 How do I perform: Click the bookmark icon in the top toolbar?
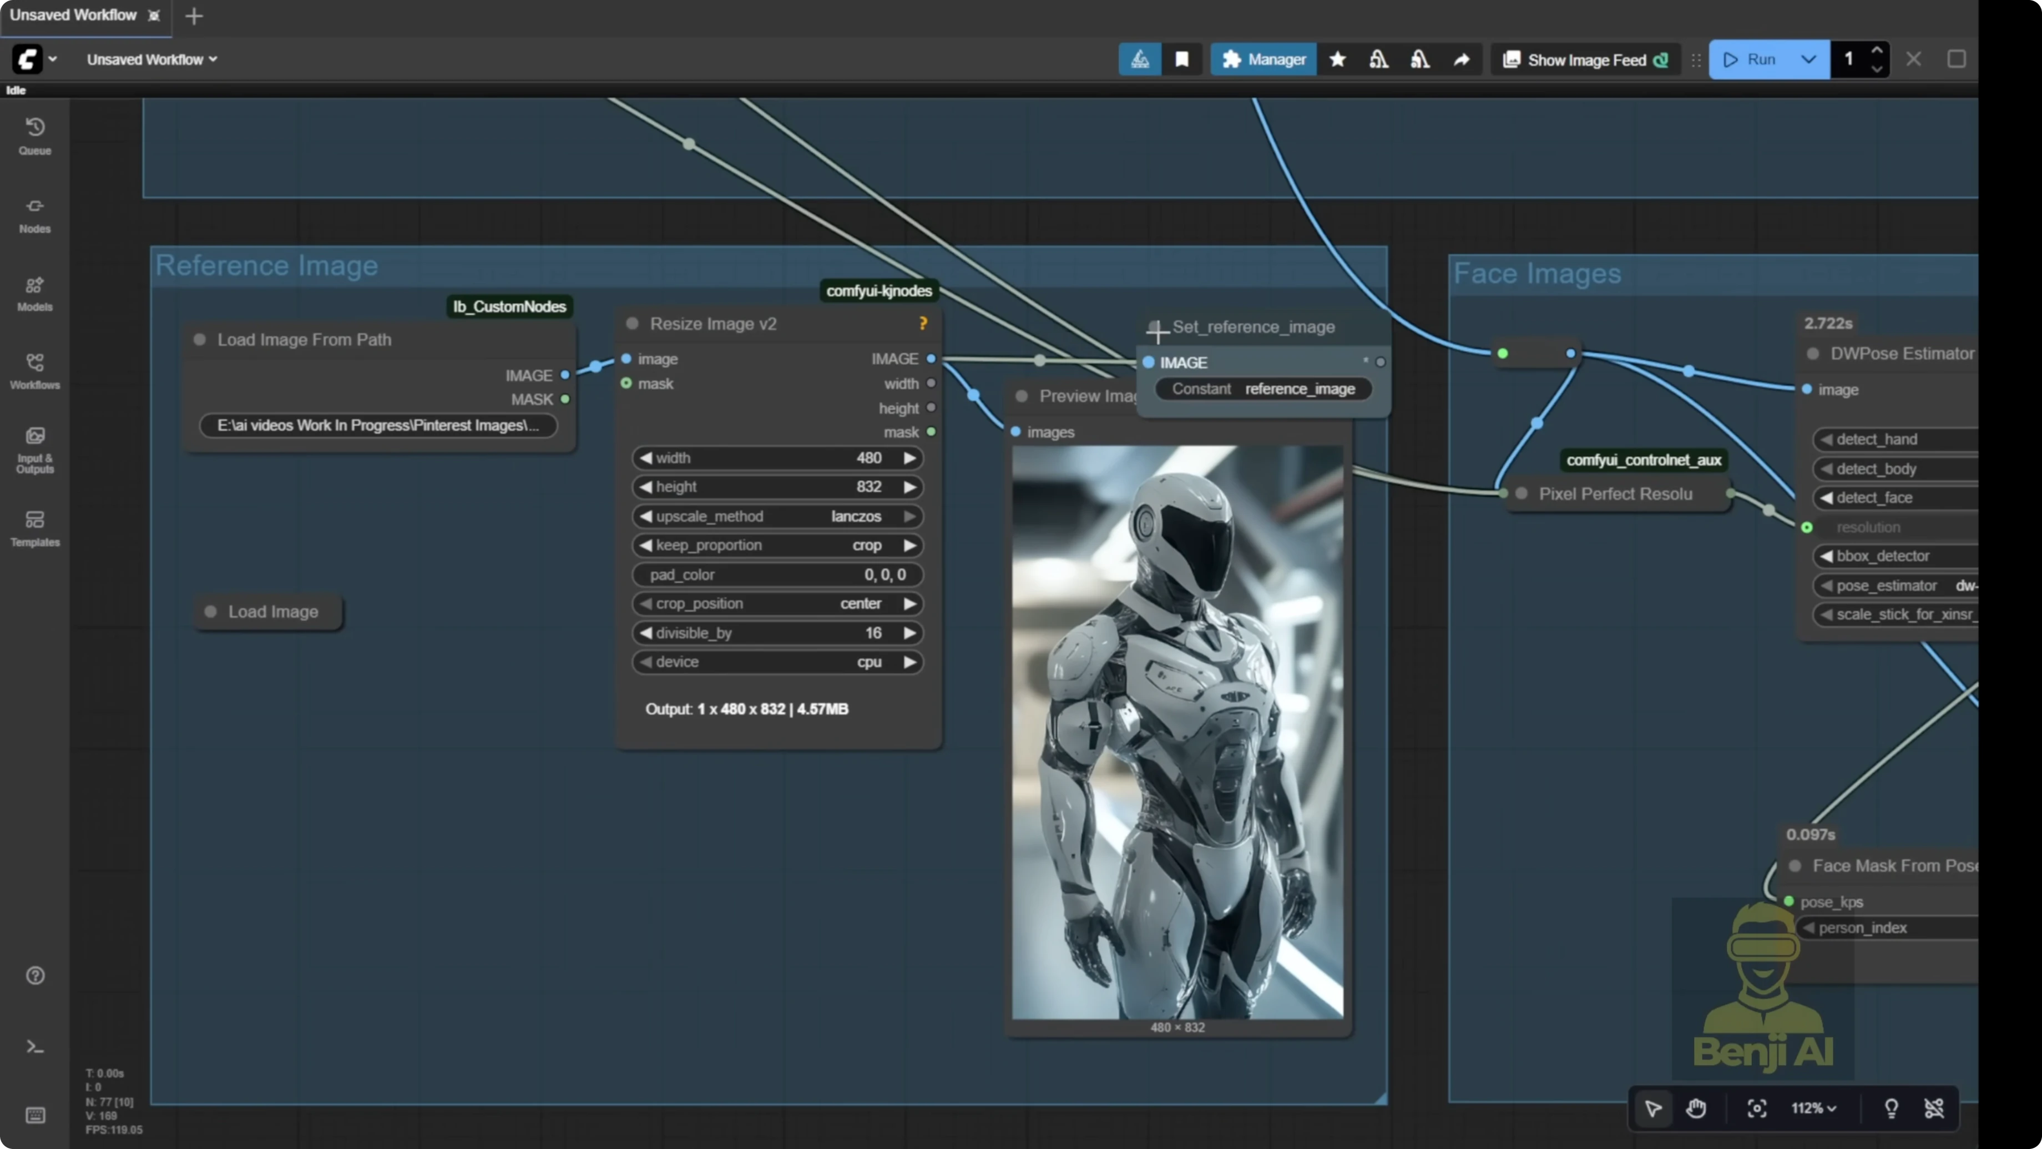click(1182, 59)
